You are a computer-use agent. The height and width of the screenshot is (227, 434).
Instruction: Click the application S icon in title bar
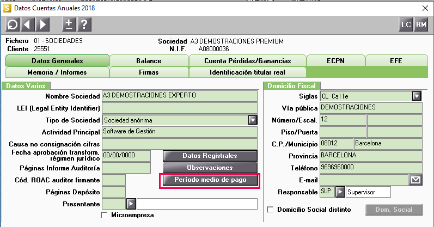(7, 8)
